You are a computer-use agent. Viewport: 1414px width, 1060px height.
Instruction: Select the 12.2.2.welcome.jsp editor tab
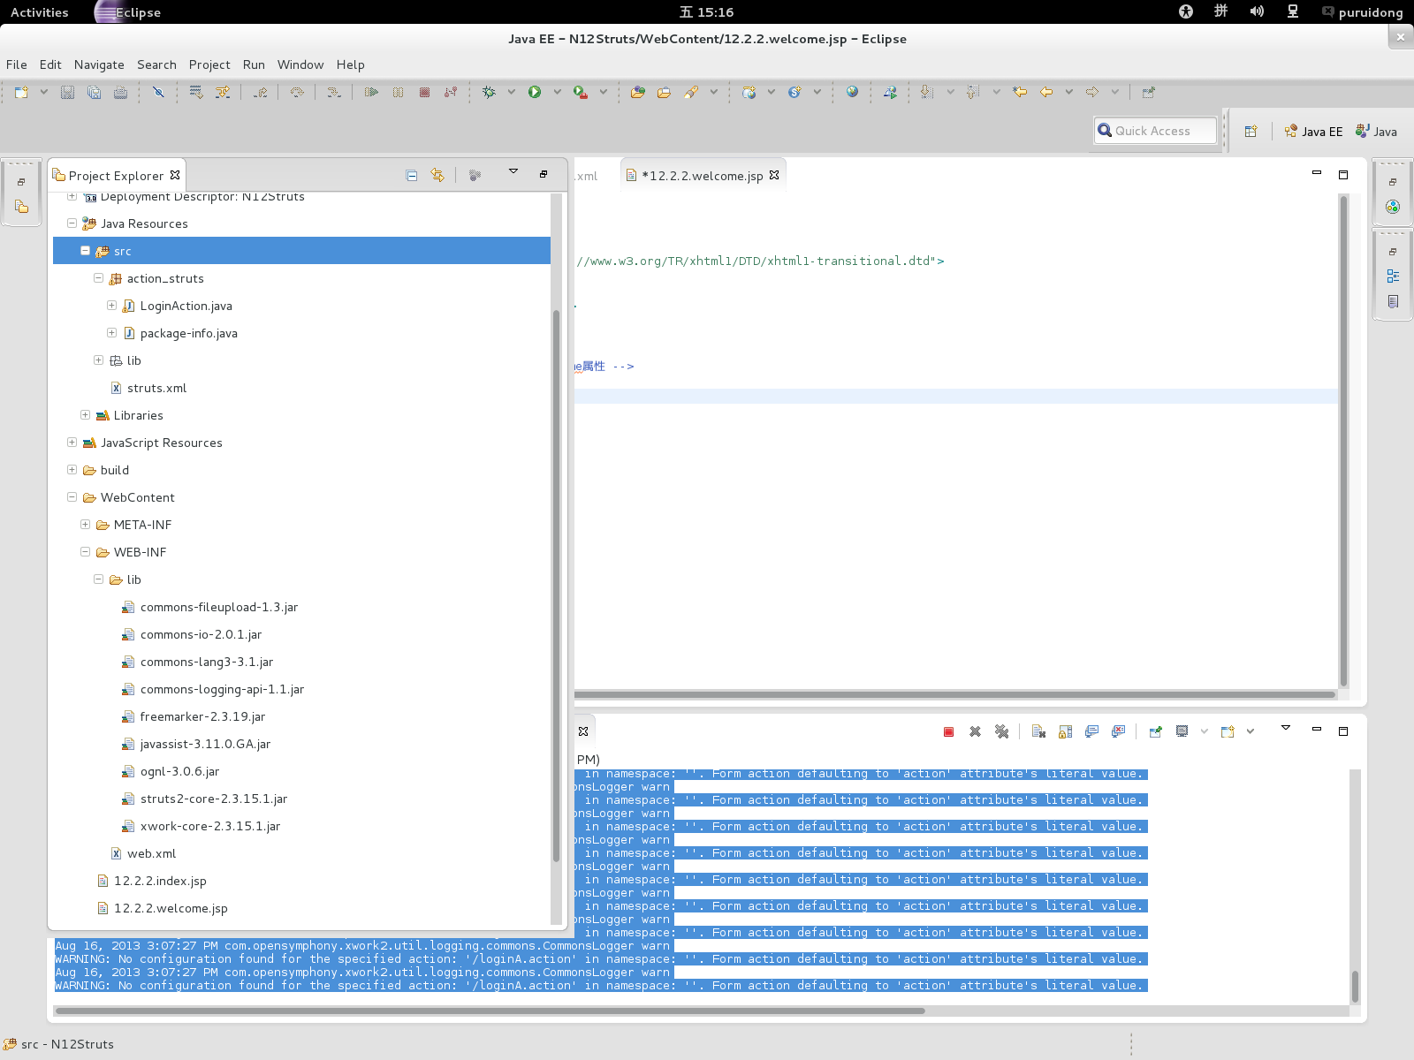coord(702,176)
